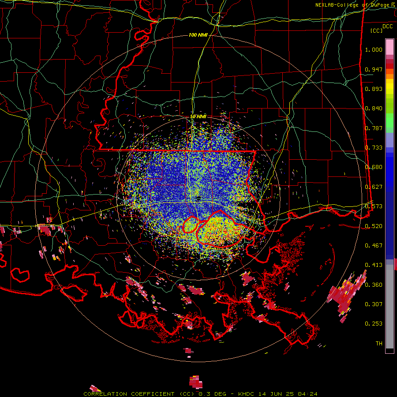397x397 pixels.
Task: Click the 0.253 scale value
Action: [x=374, y=324]
